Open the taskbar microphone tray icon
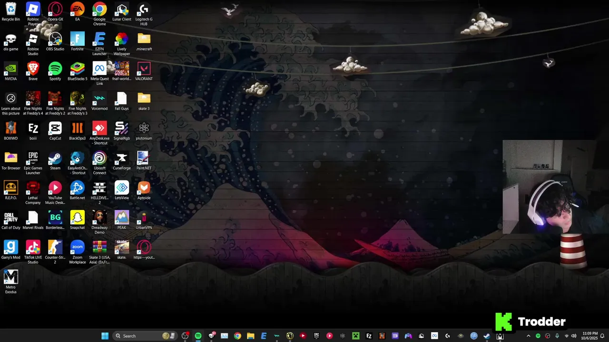Viewport: 609px width, 342px height. (557, 336)
